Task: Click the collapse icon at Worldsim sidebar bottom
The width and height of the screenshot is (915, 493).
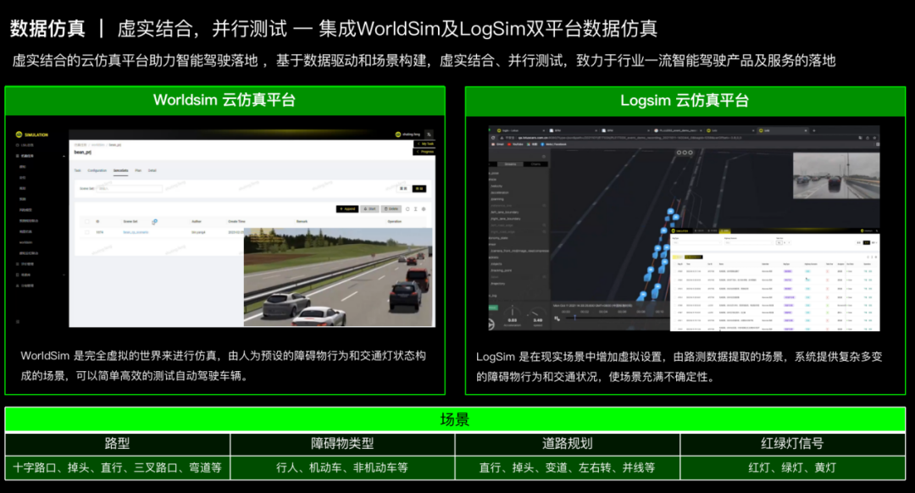Action: pos(18,322)
